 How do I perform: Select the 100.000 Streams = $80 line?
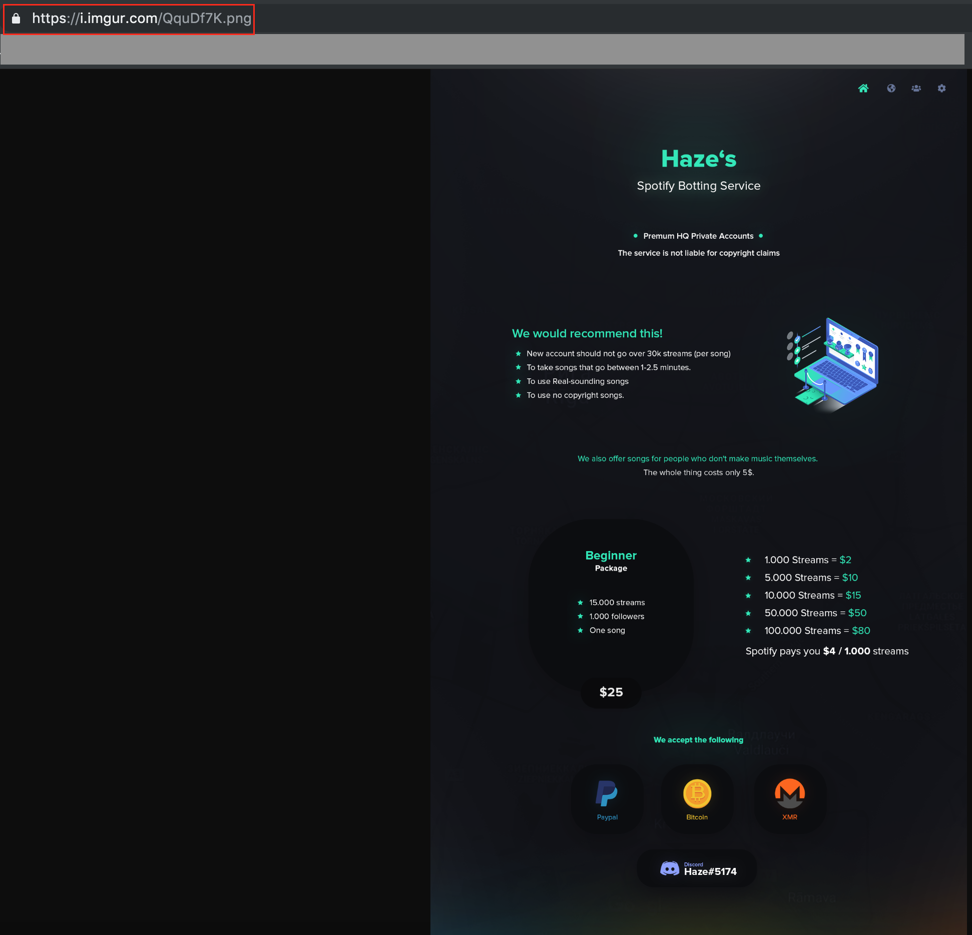817,631
